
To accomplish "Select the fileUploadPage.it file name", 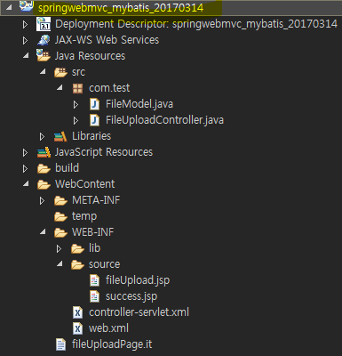I will pyautogui.click(x=112, y=344).
